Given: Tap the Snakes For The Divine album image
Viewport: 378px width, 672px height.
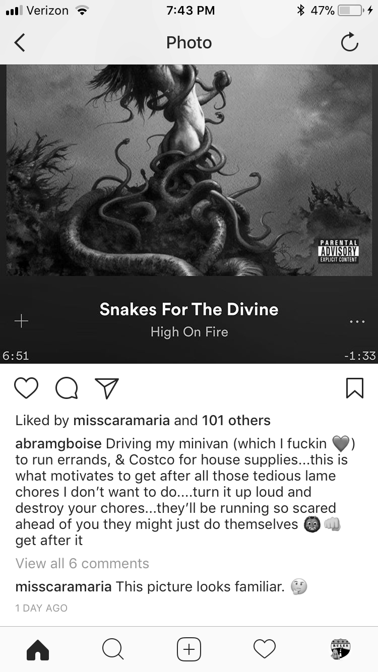Looking at the screenshot, I should click(189, 170).
